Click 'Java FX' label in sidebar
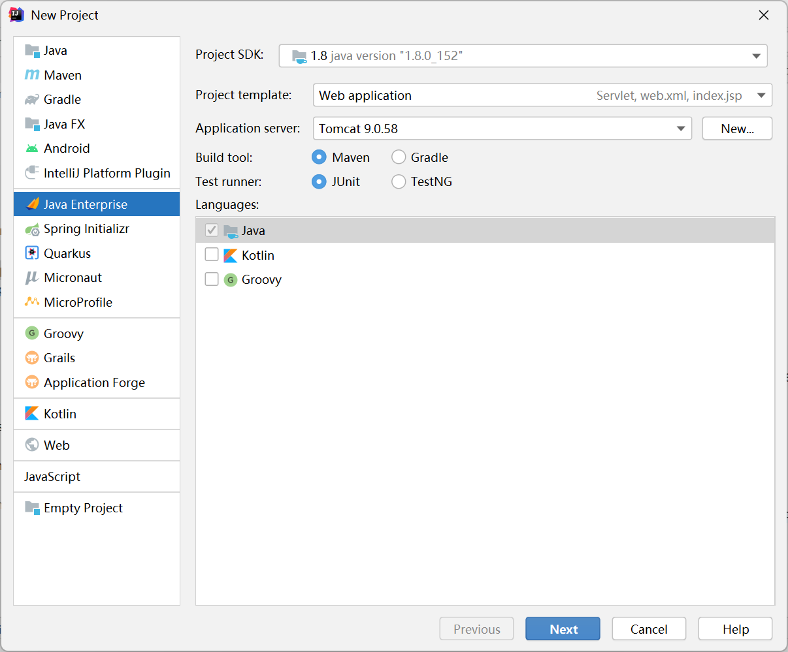The width and height of the screenshot is (788, 652). point(64,124)
